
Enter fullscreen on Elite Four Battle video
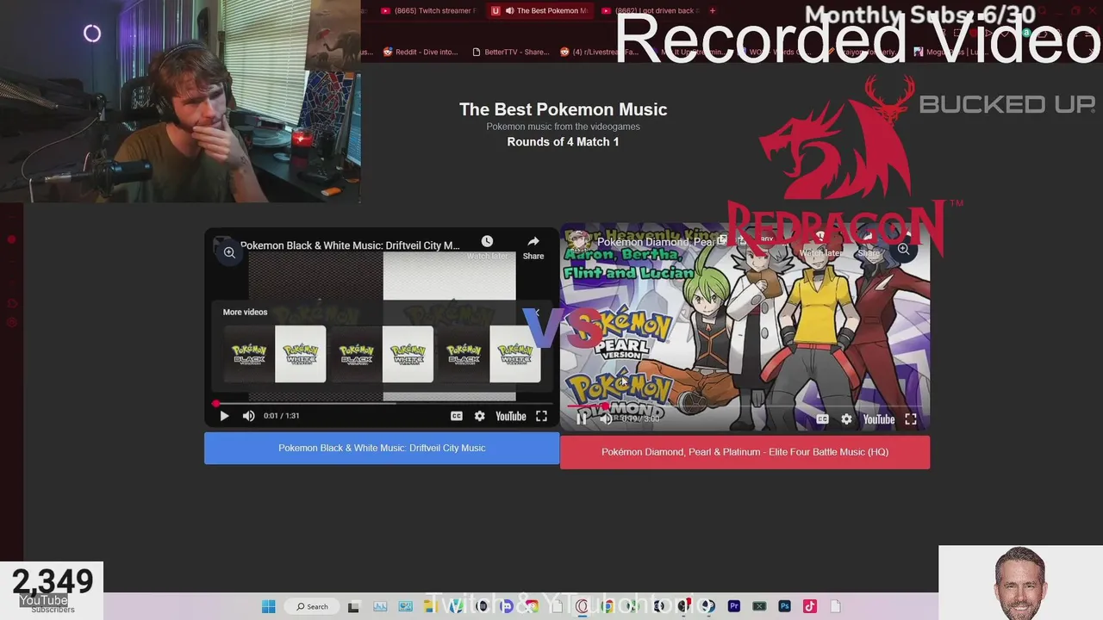(x=910, y=419)
